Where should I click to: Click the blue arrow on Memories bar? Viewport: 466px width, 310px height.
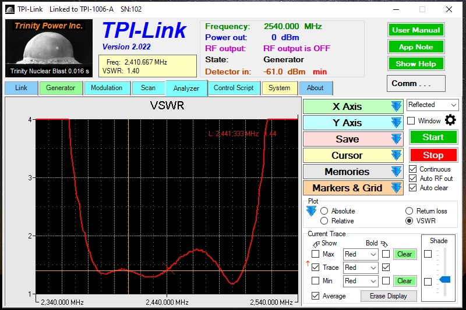(x=396, y=172)
